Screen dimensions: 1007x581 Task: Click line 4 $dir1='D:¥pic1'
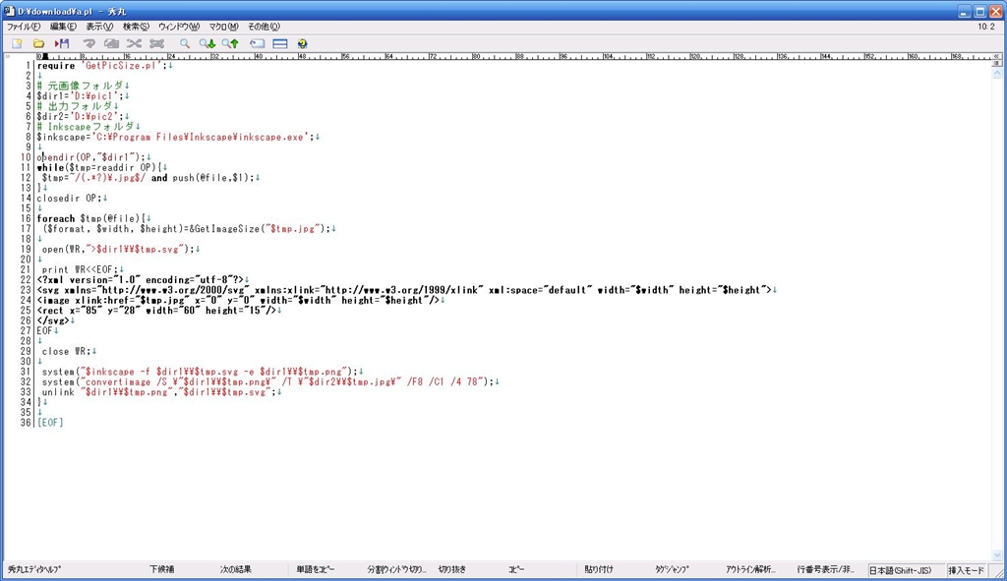81,95
